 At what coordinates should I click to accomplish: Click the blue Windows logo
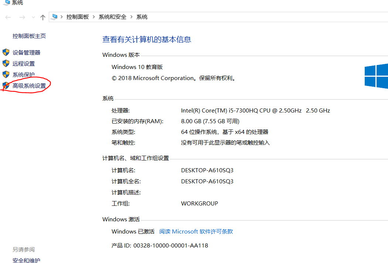[376, 76]
